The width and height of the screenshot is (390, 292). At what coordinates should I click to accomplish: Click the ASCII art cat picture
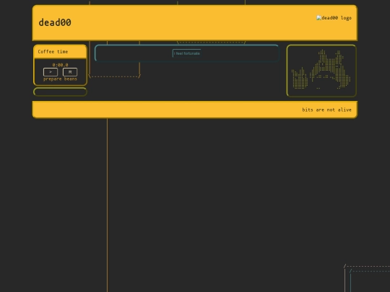click(321, 70)
